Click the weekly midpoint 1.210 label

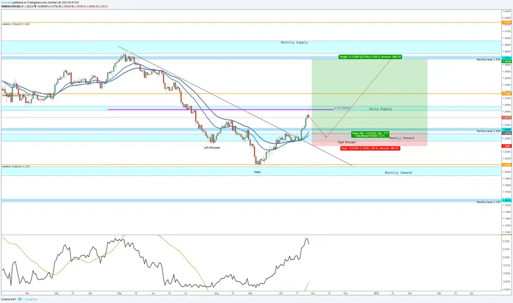(x=16, y=166)
